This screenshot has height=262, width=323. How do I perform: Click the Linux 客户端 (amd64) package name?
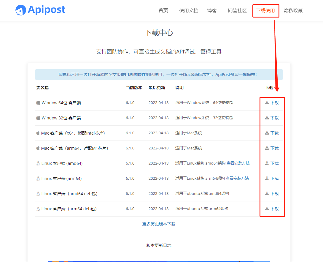[62, 163]
